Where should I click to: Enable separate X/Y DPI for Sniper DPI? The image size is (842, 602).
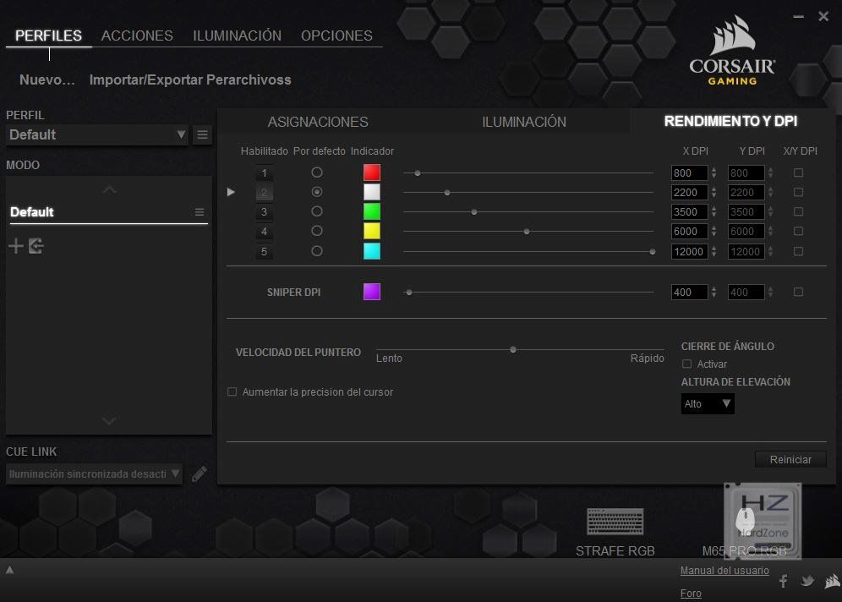click(x=799, y=293)
